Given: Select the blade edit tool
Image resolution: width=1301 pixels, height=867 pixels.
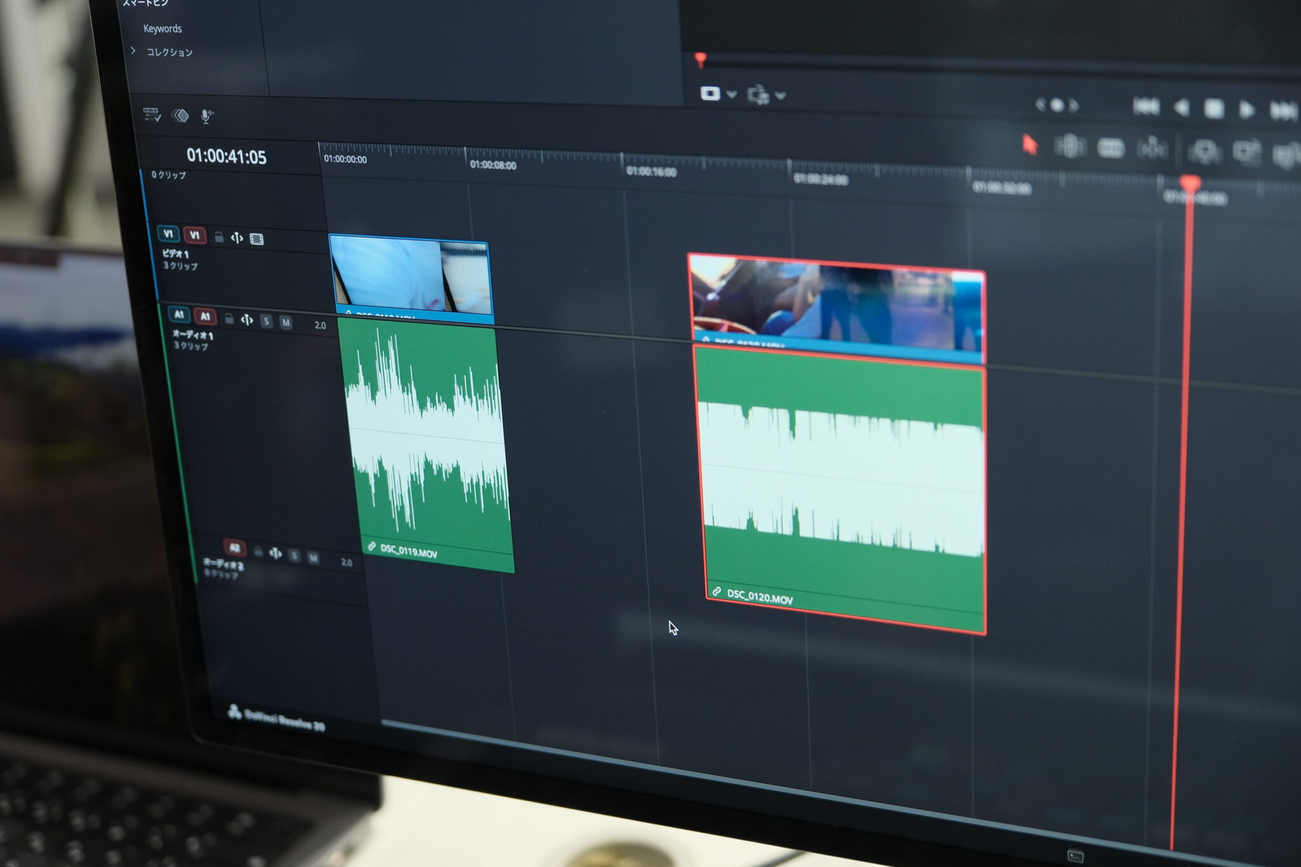Looking at the screenshot, I should 1152,149.
